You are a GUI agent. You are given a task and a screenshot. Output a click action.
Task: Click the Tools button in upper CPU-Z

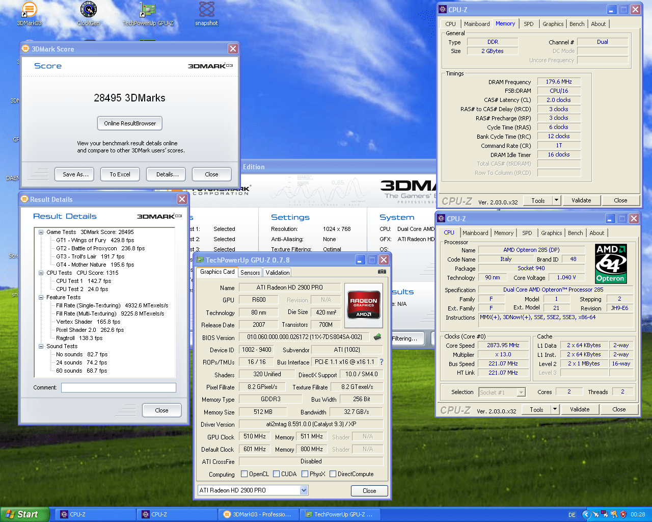pos(538,200)
